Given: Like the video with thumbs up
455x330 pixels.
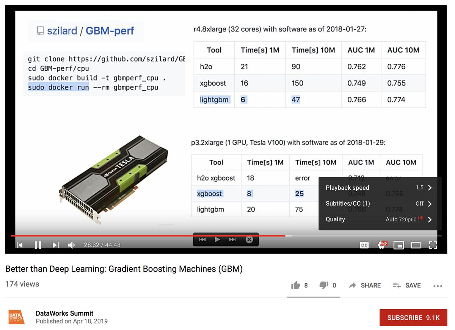Looking at the screenshot, I should pyautogui.click(x=296, y=285).
